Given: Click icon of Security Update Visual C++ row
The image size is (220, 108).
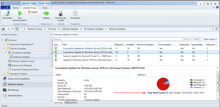Looking at the screenshot, I should click(x=56, y=56).
